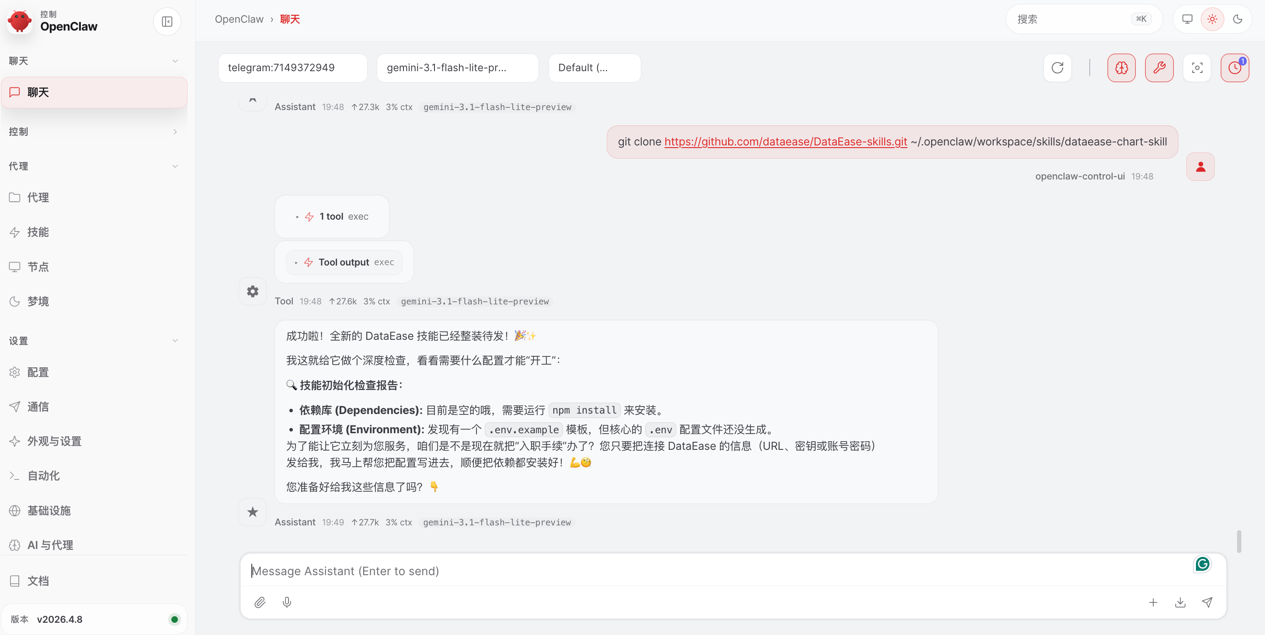1265x635 pixels.
Task: Click the focus viewport icon near refresh
Action: pos(1197,68)
